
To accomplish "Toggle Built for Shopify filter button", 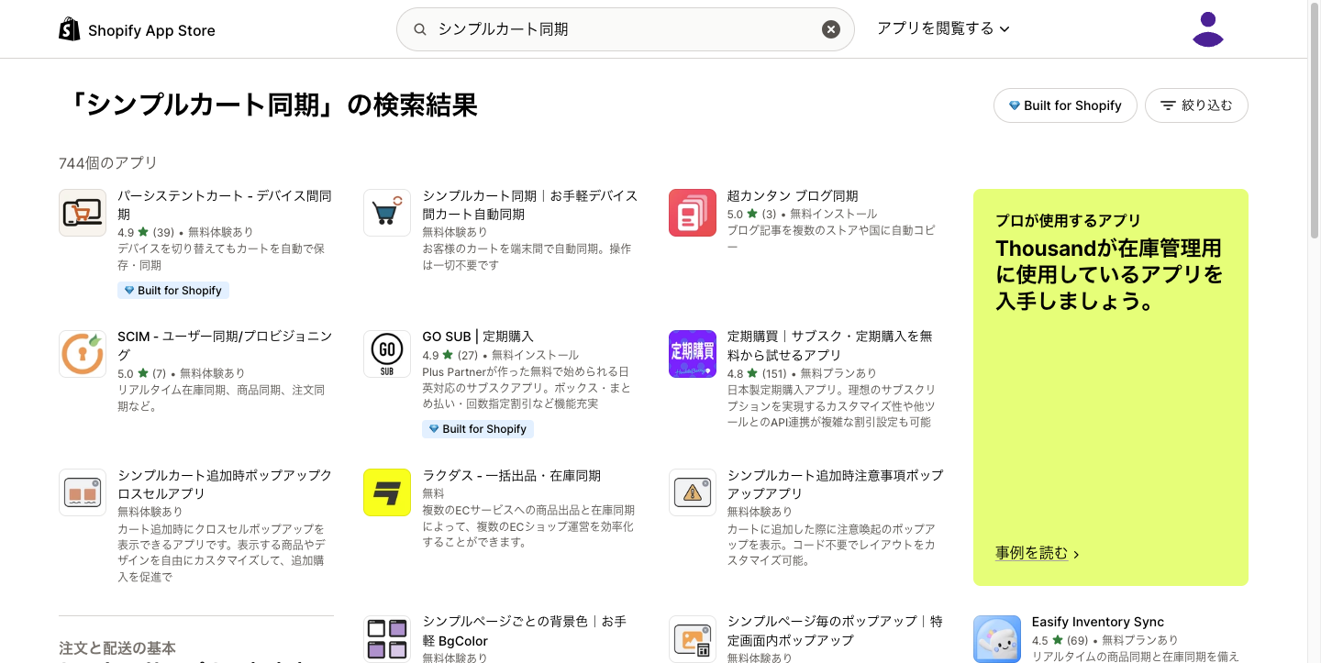I will coord(1065,105).
